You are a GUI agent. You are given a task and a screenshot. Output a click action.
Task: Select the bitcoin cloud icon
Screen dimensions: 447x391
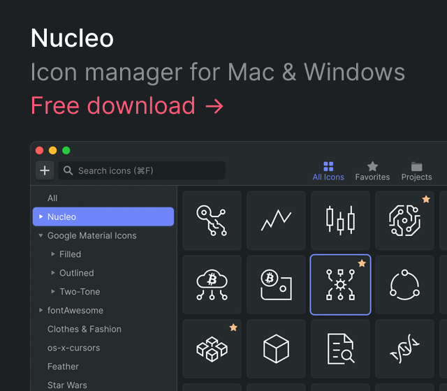point(212,285)
